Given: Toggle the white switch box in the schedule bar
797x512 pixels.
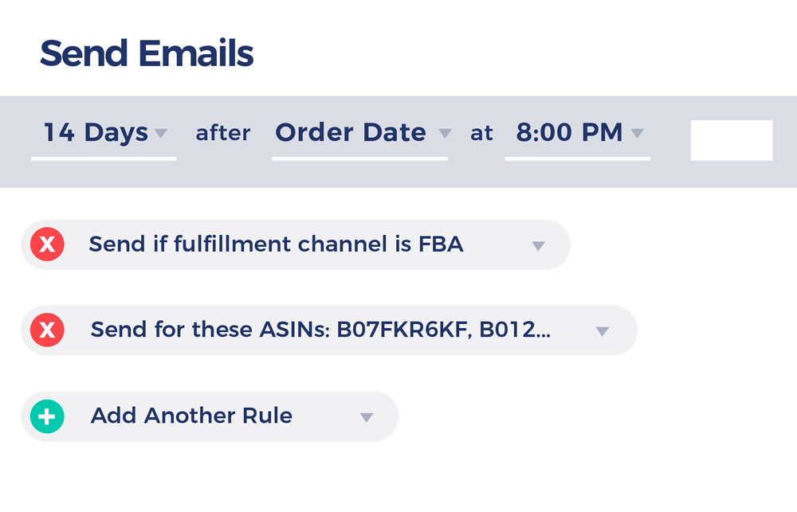Looking at the screenshot, I should coord(731,139).
